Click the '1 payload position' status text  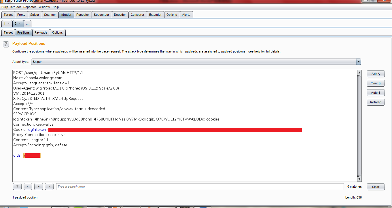pyautogui.click(x=25, y=198)
